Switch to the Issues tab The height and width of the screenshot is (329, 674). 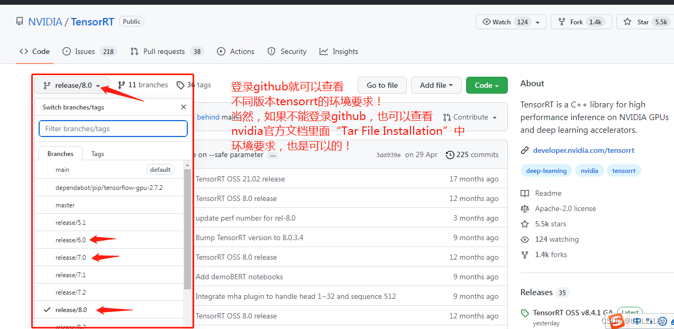click(84, 51)
